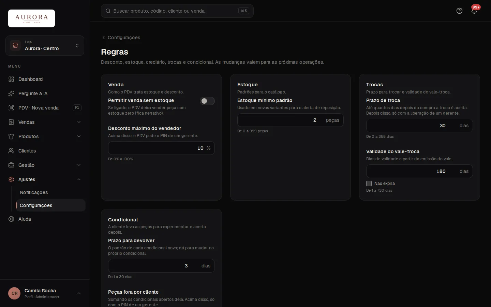
Task: Click Estoque mínimo padrão field
Action: coord(290,120)
